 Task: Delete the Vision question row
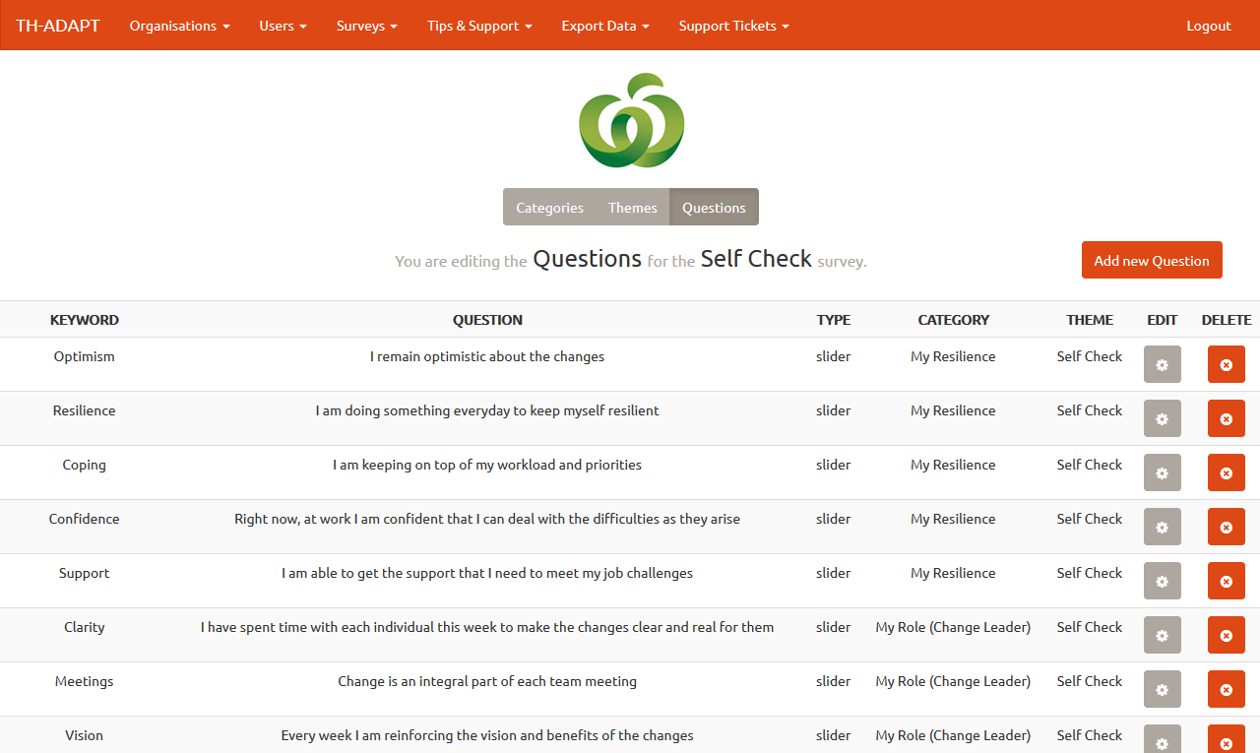1227,739
